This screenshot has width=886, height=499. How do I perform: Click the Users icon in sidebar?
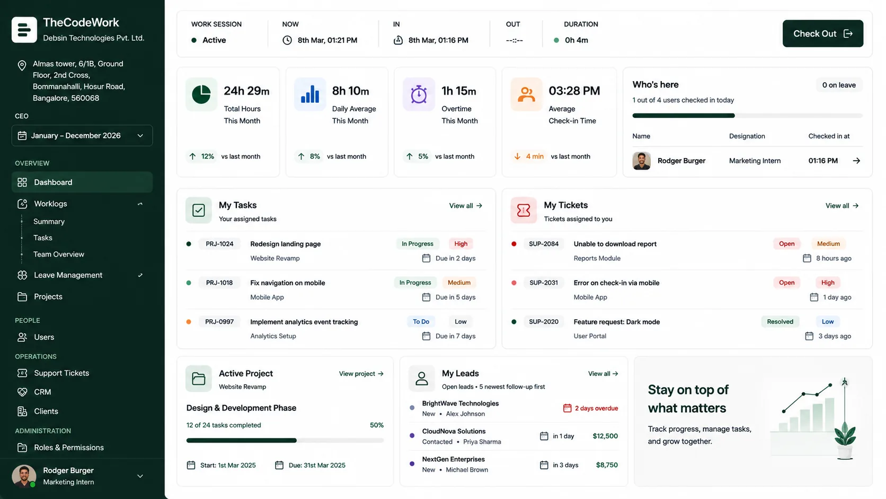point(22,337)
